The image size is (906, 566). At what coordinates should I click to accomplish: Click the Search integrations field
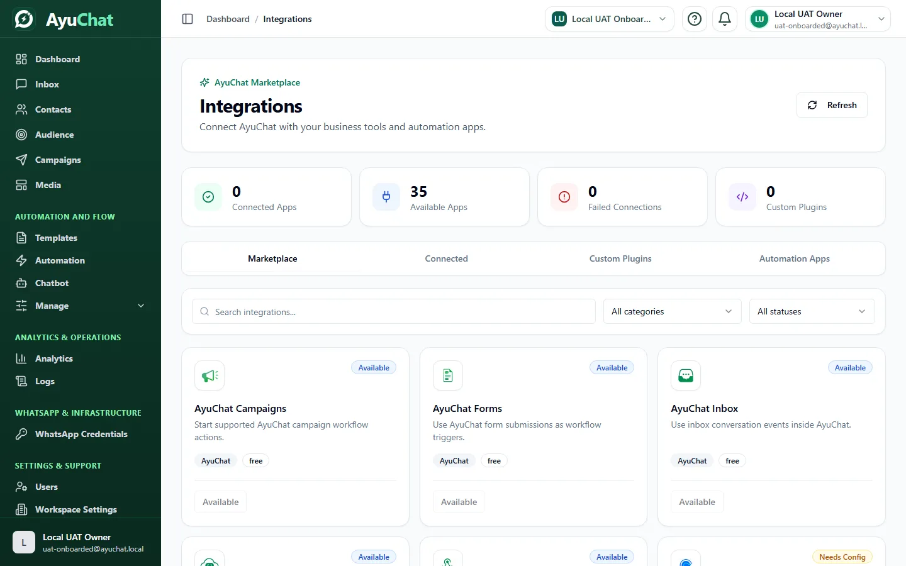point(394,311)
